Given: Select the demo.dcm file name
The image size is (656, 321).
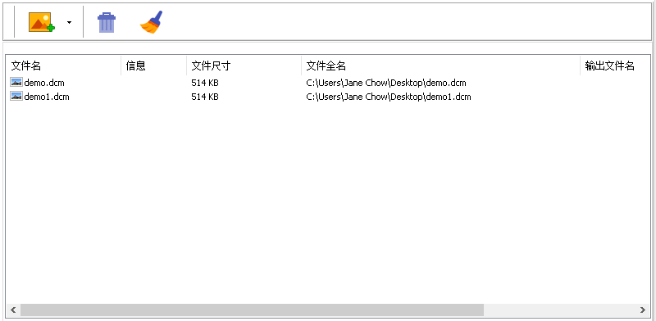Looking at the screenshot, I should 44,83.
